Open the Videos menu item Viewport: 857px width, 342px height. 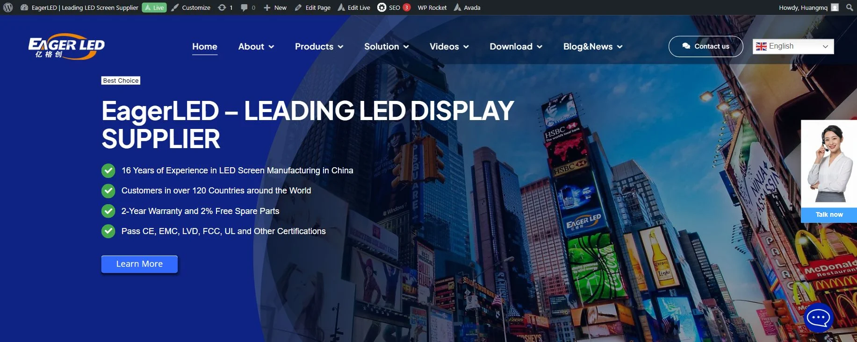point(444,46)
